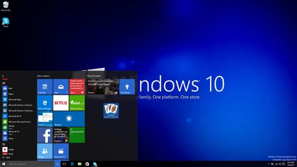
Task: Launch Microsoft Edge from the apps list
Action: point(18,99)
